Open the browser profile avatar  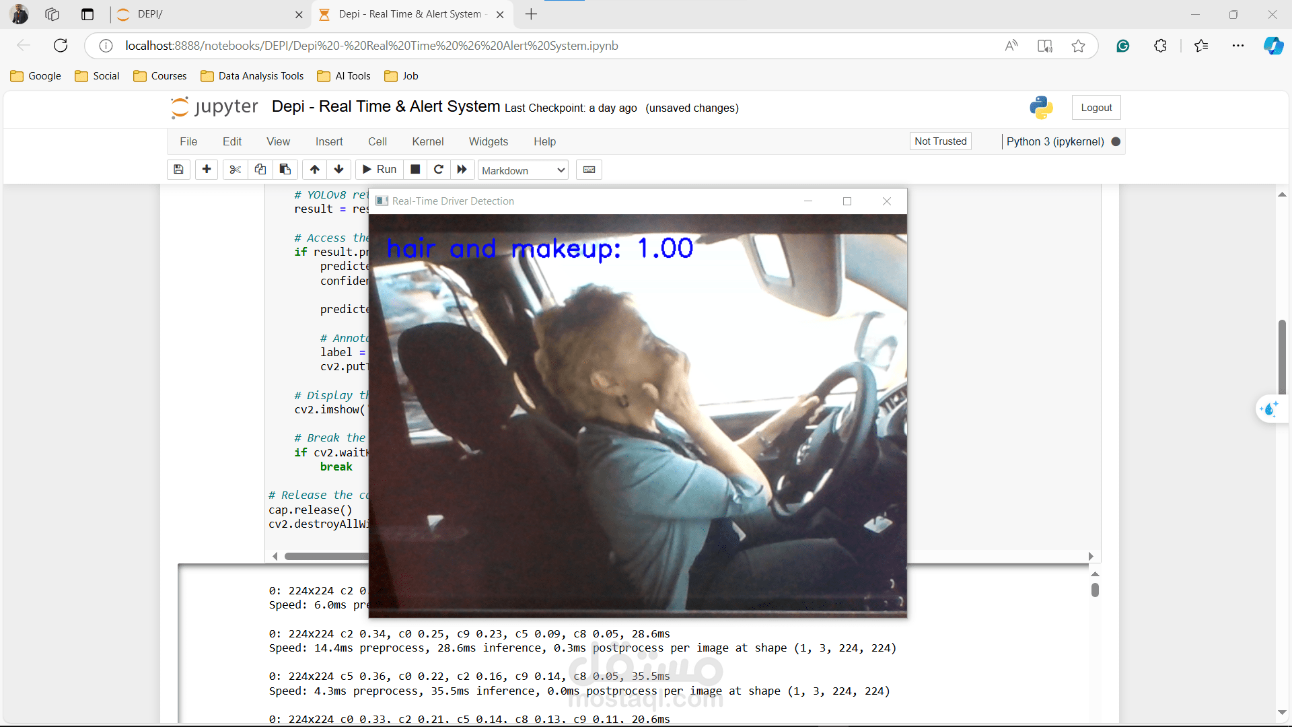point(20,14)
